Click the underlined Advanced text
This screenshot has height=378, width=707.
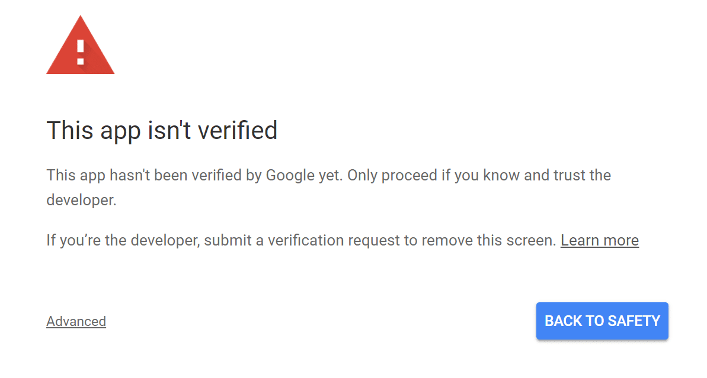tap(76, 321)
